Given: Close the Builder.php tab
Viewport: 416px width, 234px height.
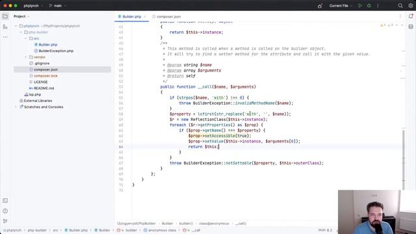Looking at the screenshot, I should click(x=144, y=17).
